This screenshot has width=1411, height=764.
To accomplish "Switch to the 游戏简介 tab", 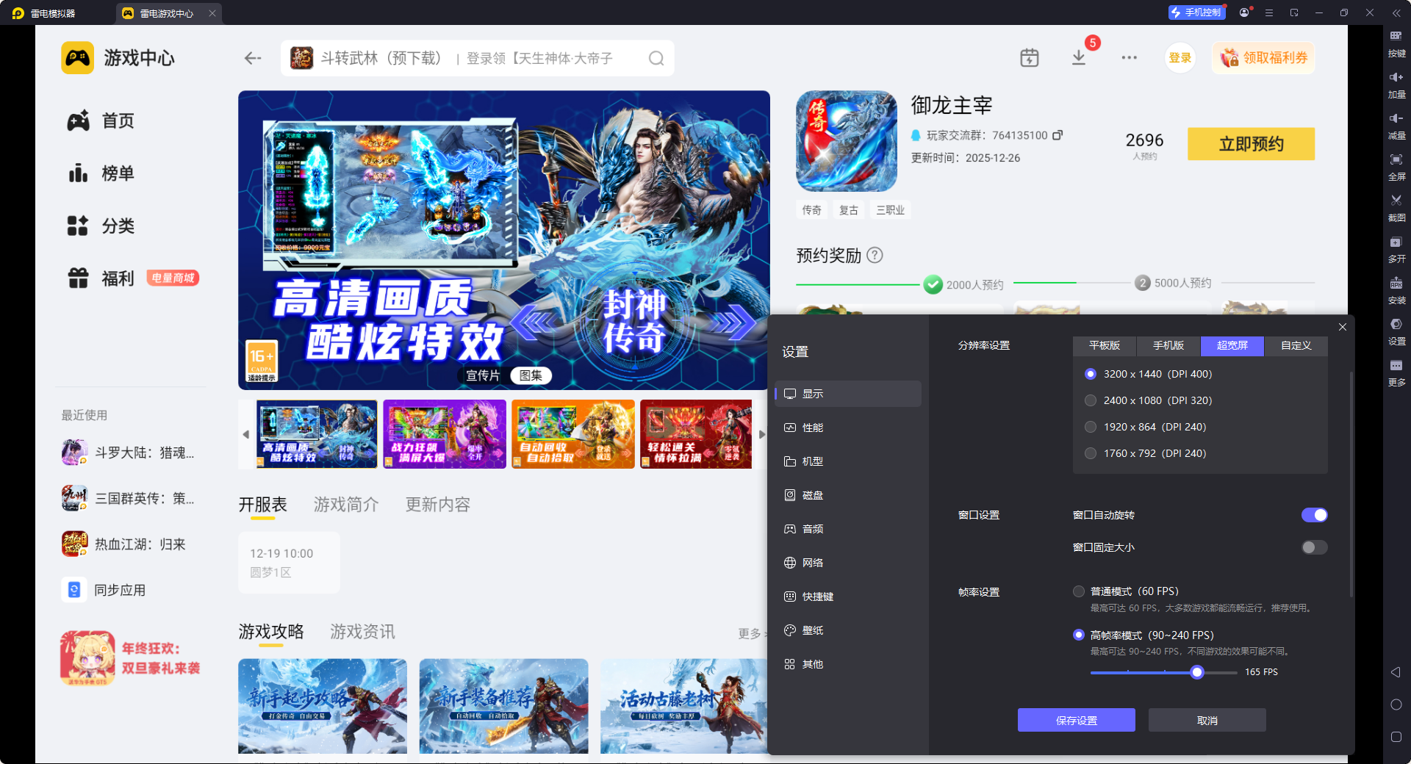I will 346,505.
